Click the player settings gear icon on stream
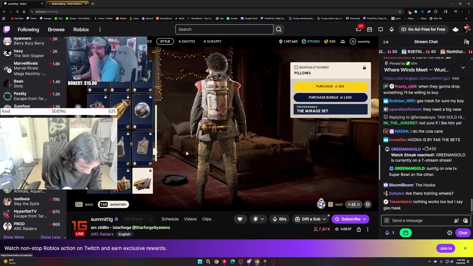473x266 pixels. (368, 204)
